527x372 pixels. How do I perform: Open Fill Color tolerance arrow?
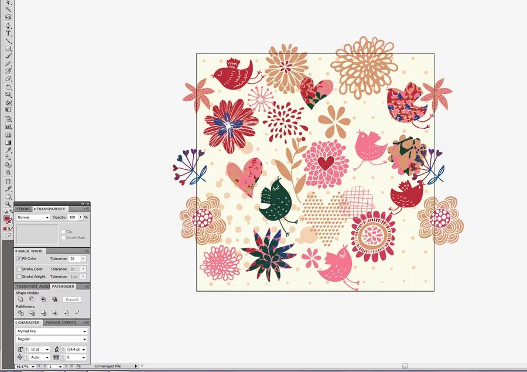tap(83, 259)
